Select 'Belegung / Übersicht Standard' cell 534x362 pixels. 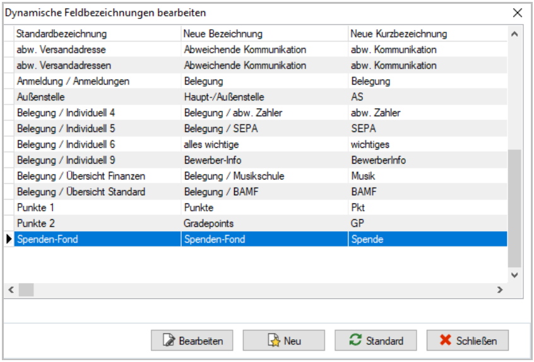tap(97, 191)
